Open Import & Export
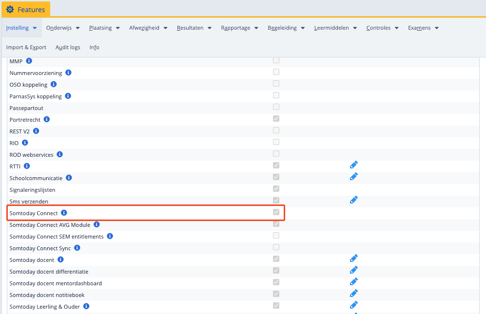This screenshot has height=314, width=486. tap(26, 47)
